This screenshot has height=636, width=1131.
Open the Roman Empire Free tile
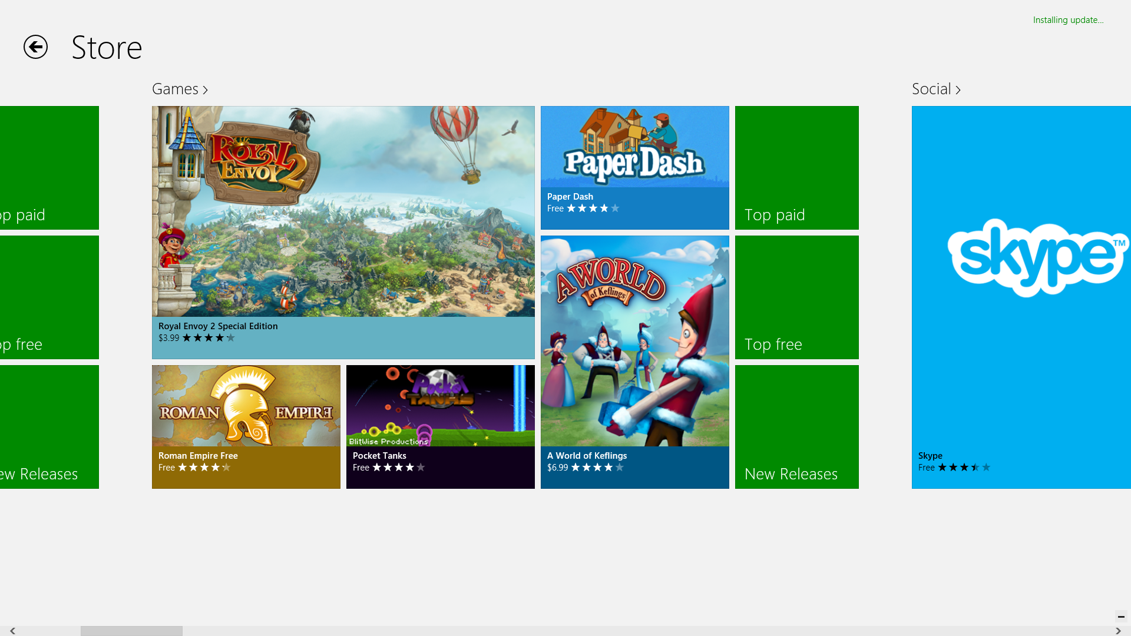pyautogui.click(x=246, y=426)
